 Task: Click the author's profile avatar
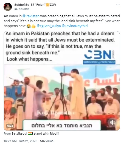(8, 7)
